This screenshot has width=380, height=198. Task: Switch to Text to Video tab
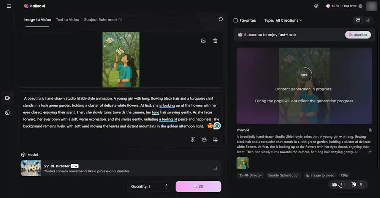pos(68,20)
